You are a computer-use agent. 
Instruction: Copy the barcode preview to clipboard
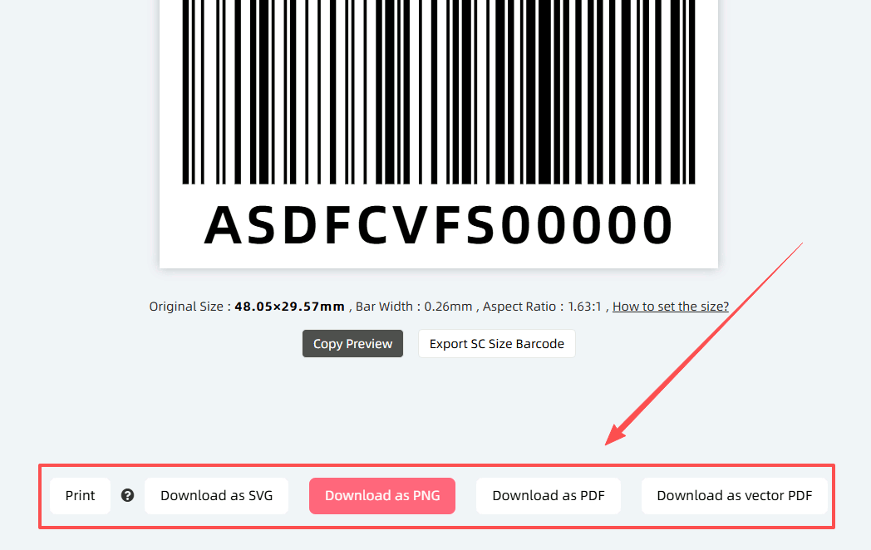point(352,343)
